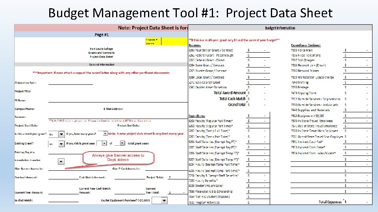The height and width of the screenshot is (212, 378).
Task: Click the Total Expenses value cell
Action: pyautogui.click(x=358, y=202)
